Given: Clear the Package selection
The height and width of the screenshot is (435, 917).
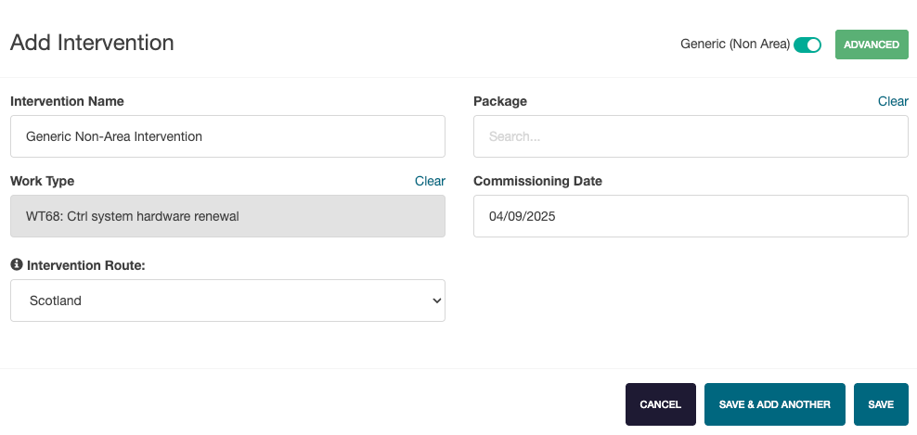Looking at the screenshot, I should (893, 101).
